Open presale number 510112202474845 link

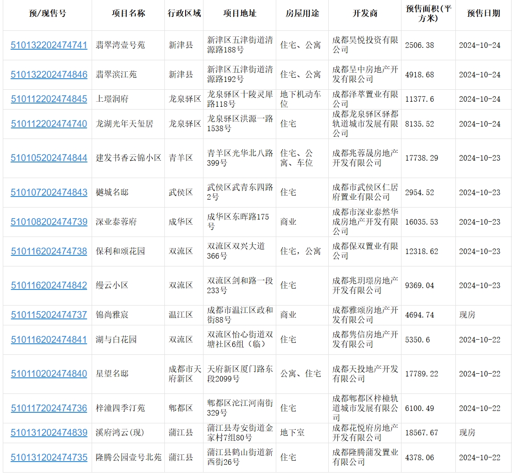[x=49, y=99]
